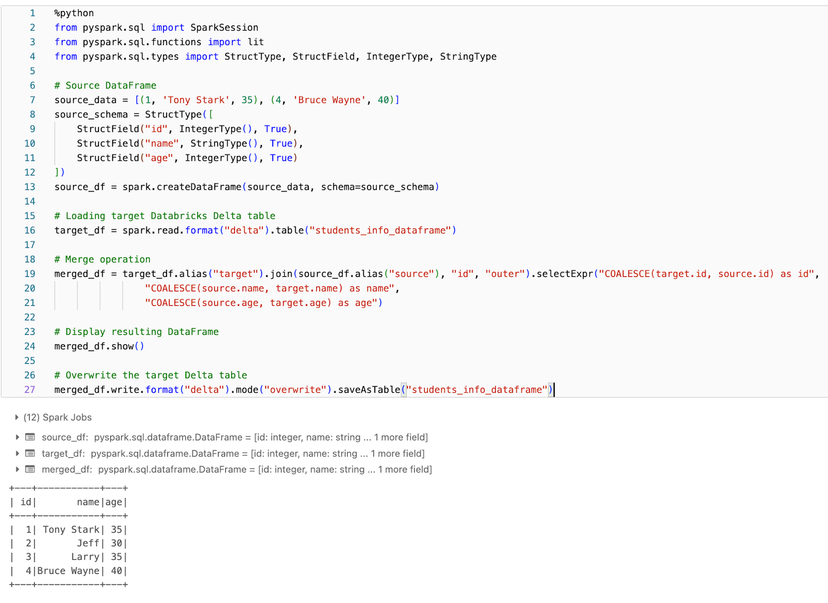Expand the merged_df DataFrame schema
The height and width of the screenshot is (603, 828).
17,470
